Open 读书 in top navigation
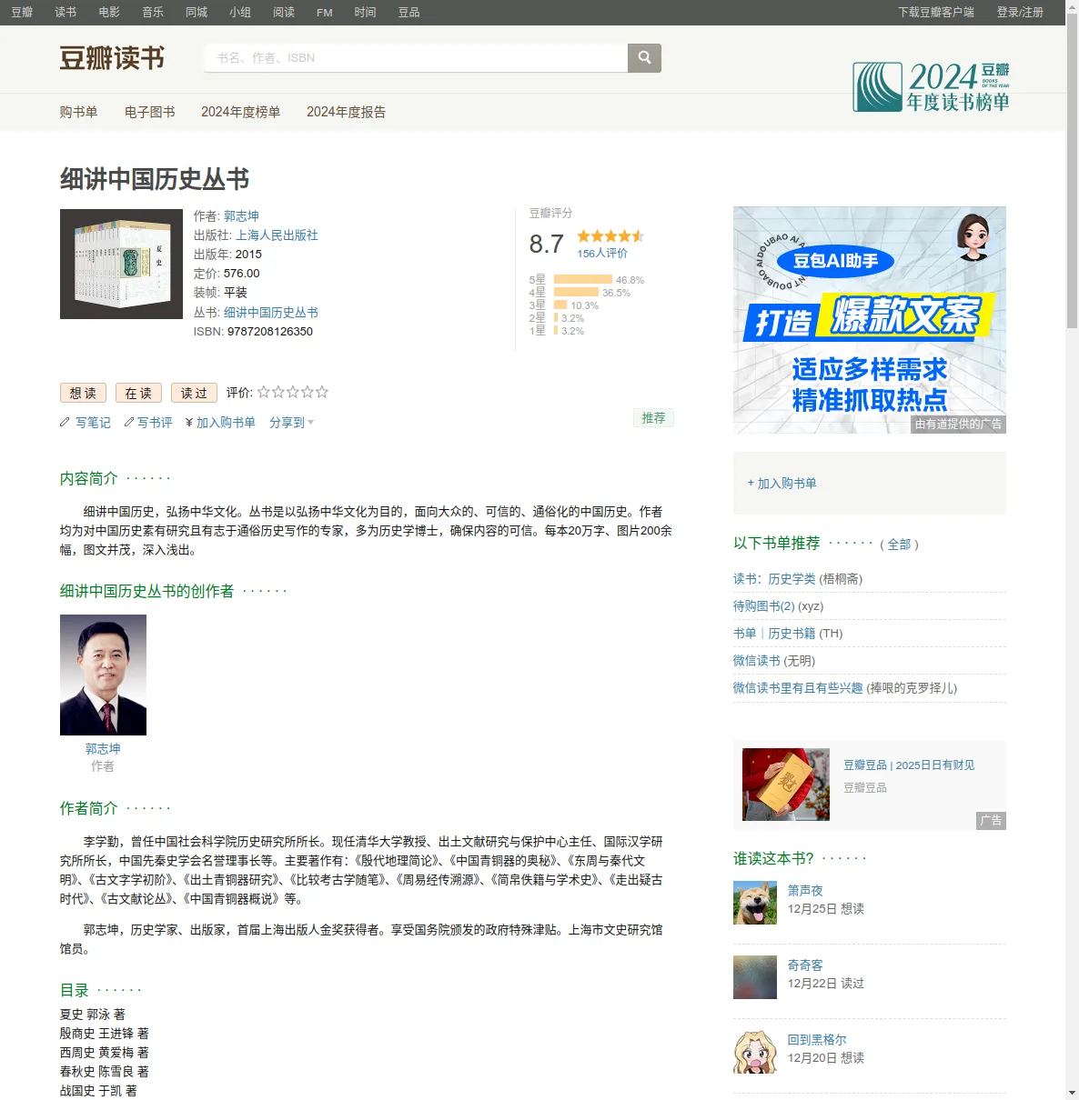This screenshot has height=1100, width=1079. click(66, 12)
